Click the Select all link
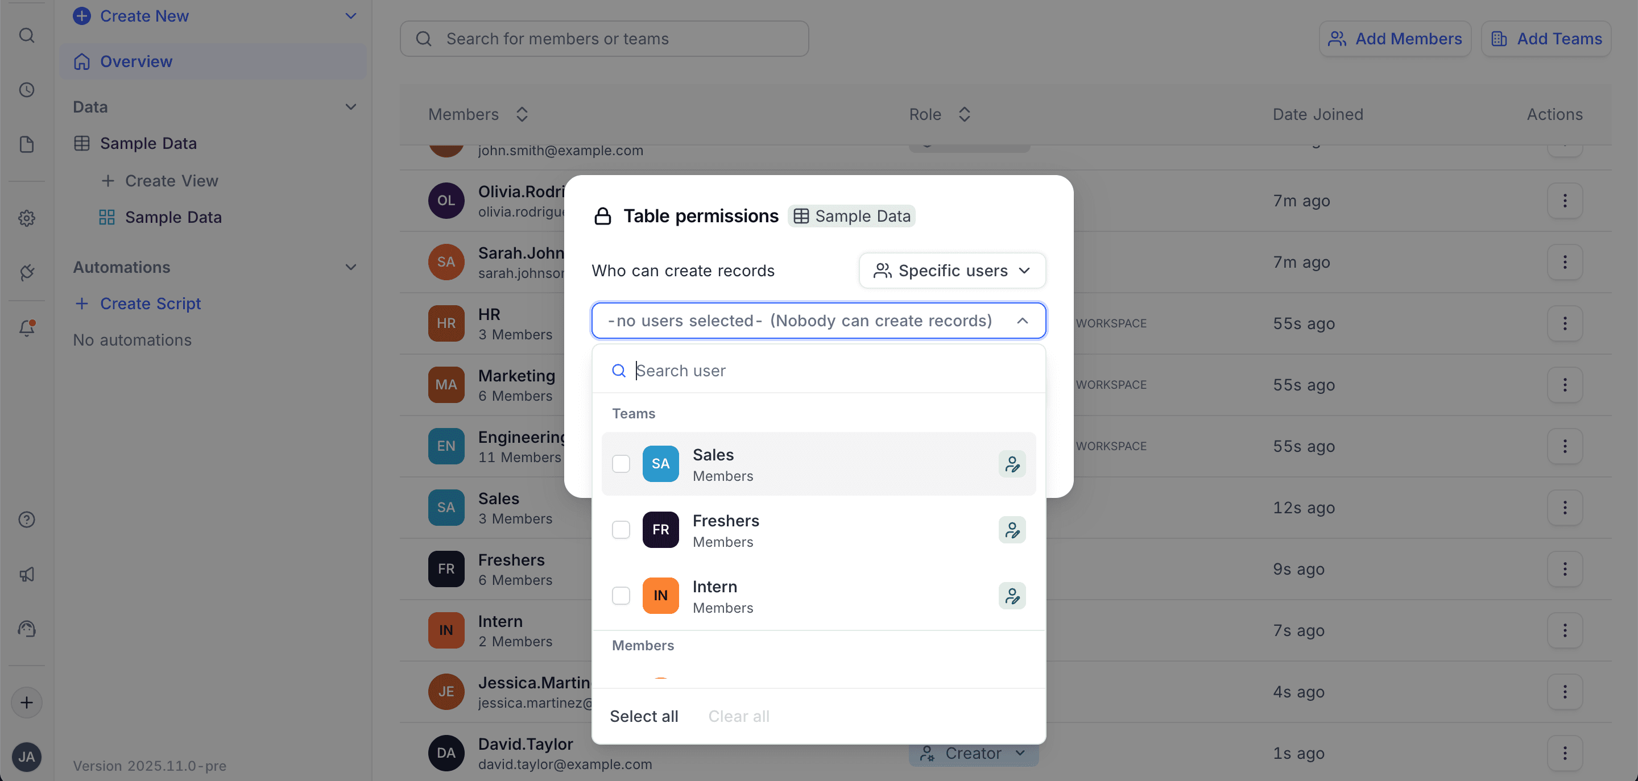Screen dimensions: 1638x781 [x=643, y=716]
